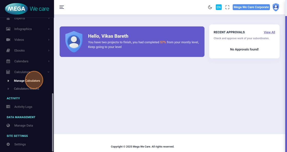The image size is (287, 152).
Task: Expand the Infographics submenu chevron
Action: (x=49, y=29)
